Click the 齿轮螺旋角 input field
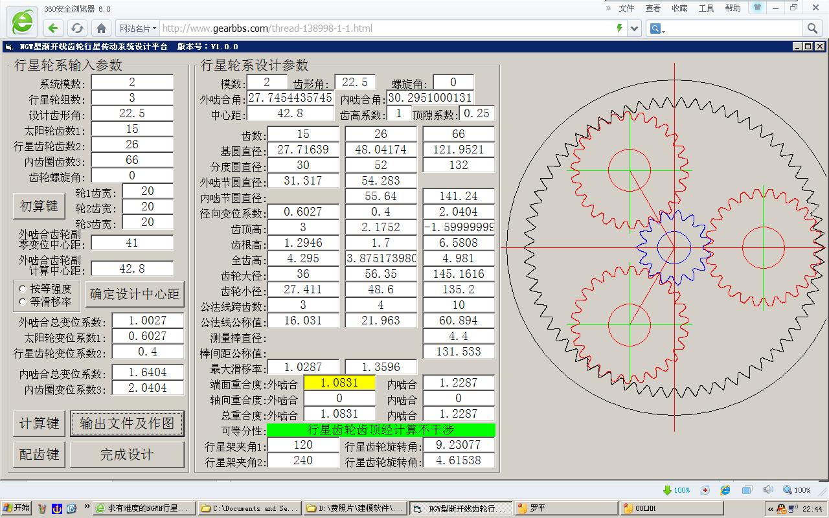This screenshot has width=829, height=518. (x=132, y=175)
